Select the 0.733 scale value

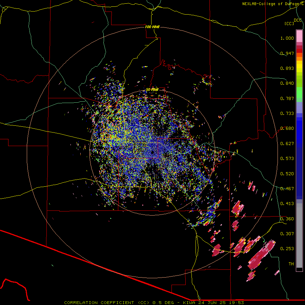(x=287, y=113)
